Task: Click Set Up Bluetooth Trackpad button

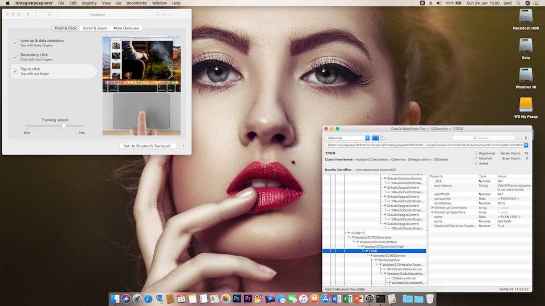Action: coord(148,146)
